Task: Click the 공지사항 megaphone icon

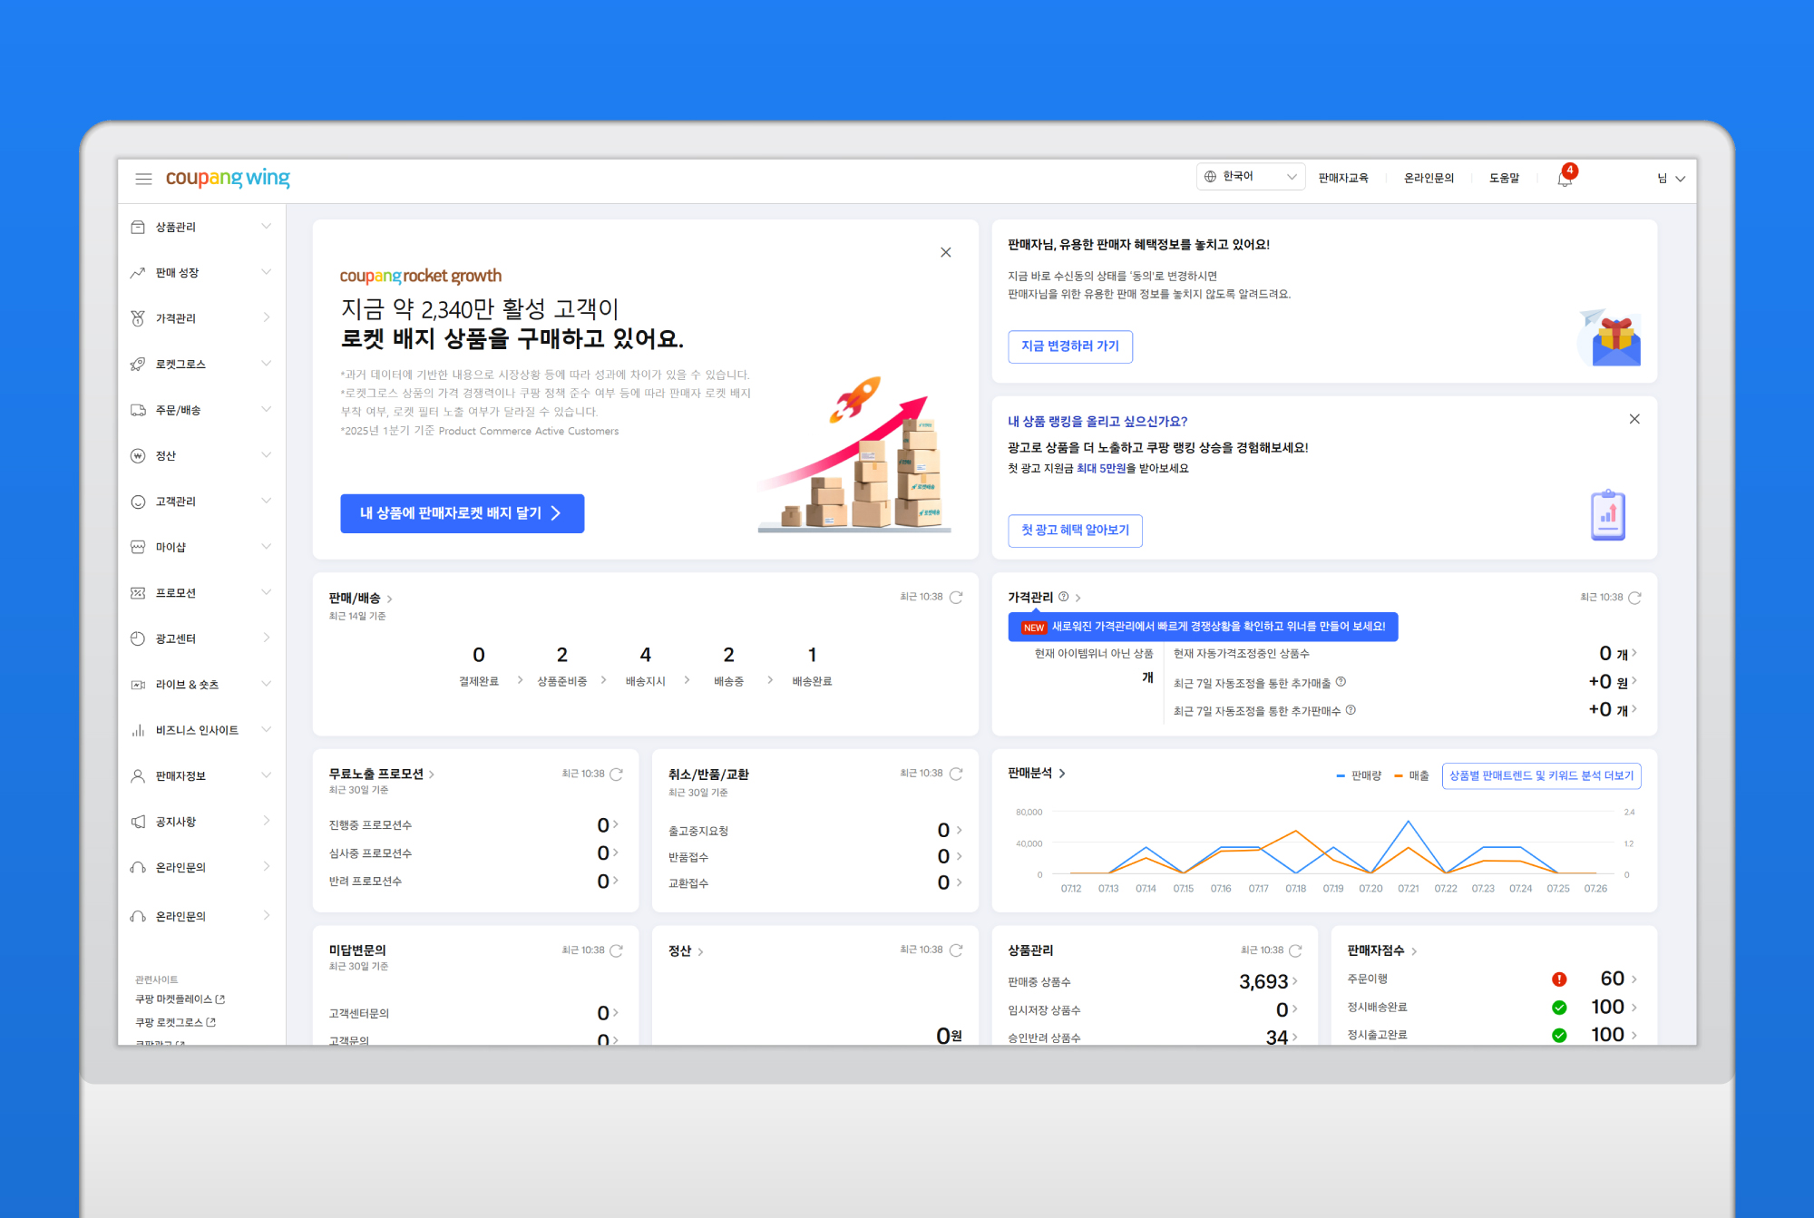Action: coord(138,822)
